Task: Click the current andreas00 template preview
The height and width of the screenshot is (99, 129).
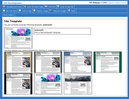Action: pos(18,38)
